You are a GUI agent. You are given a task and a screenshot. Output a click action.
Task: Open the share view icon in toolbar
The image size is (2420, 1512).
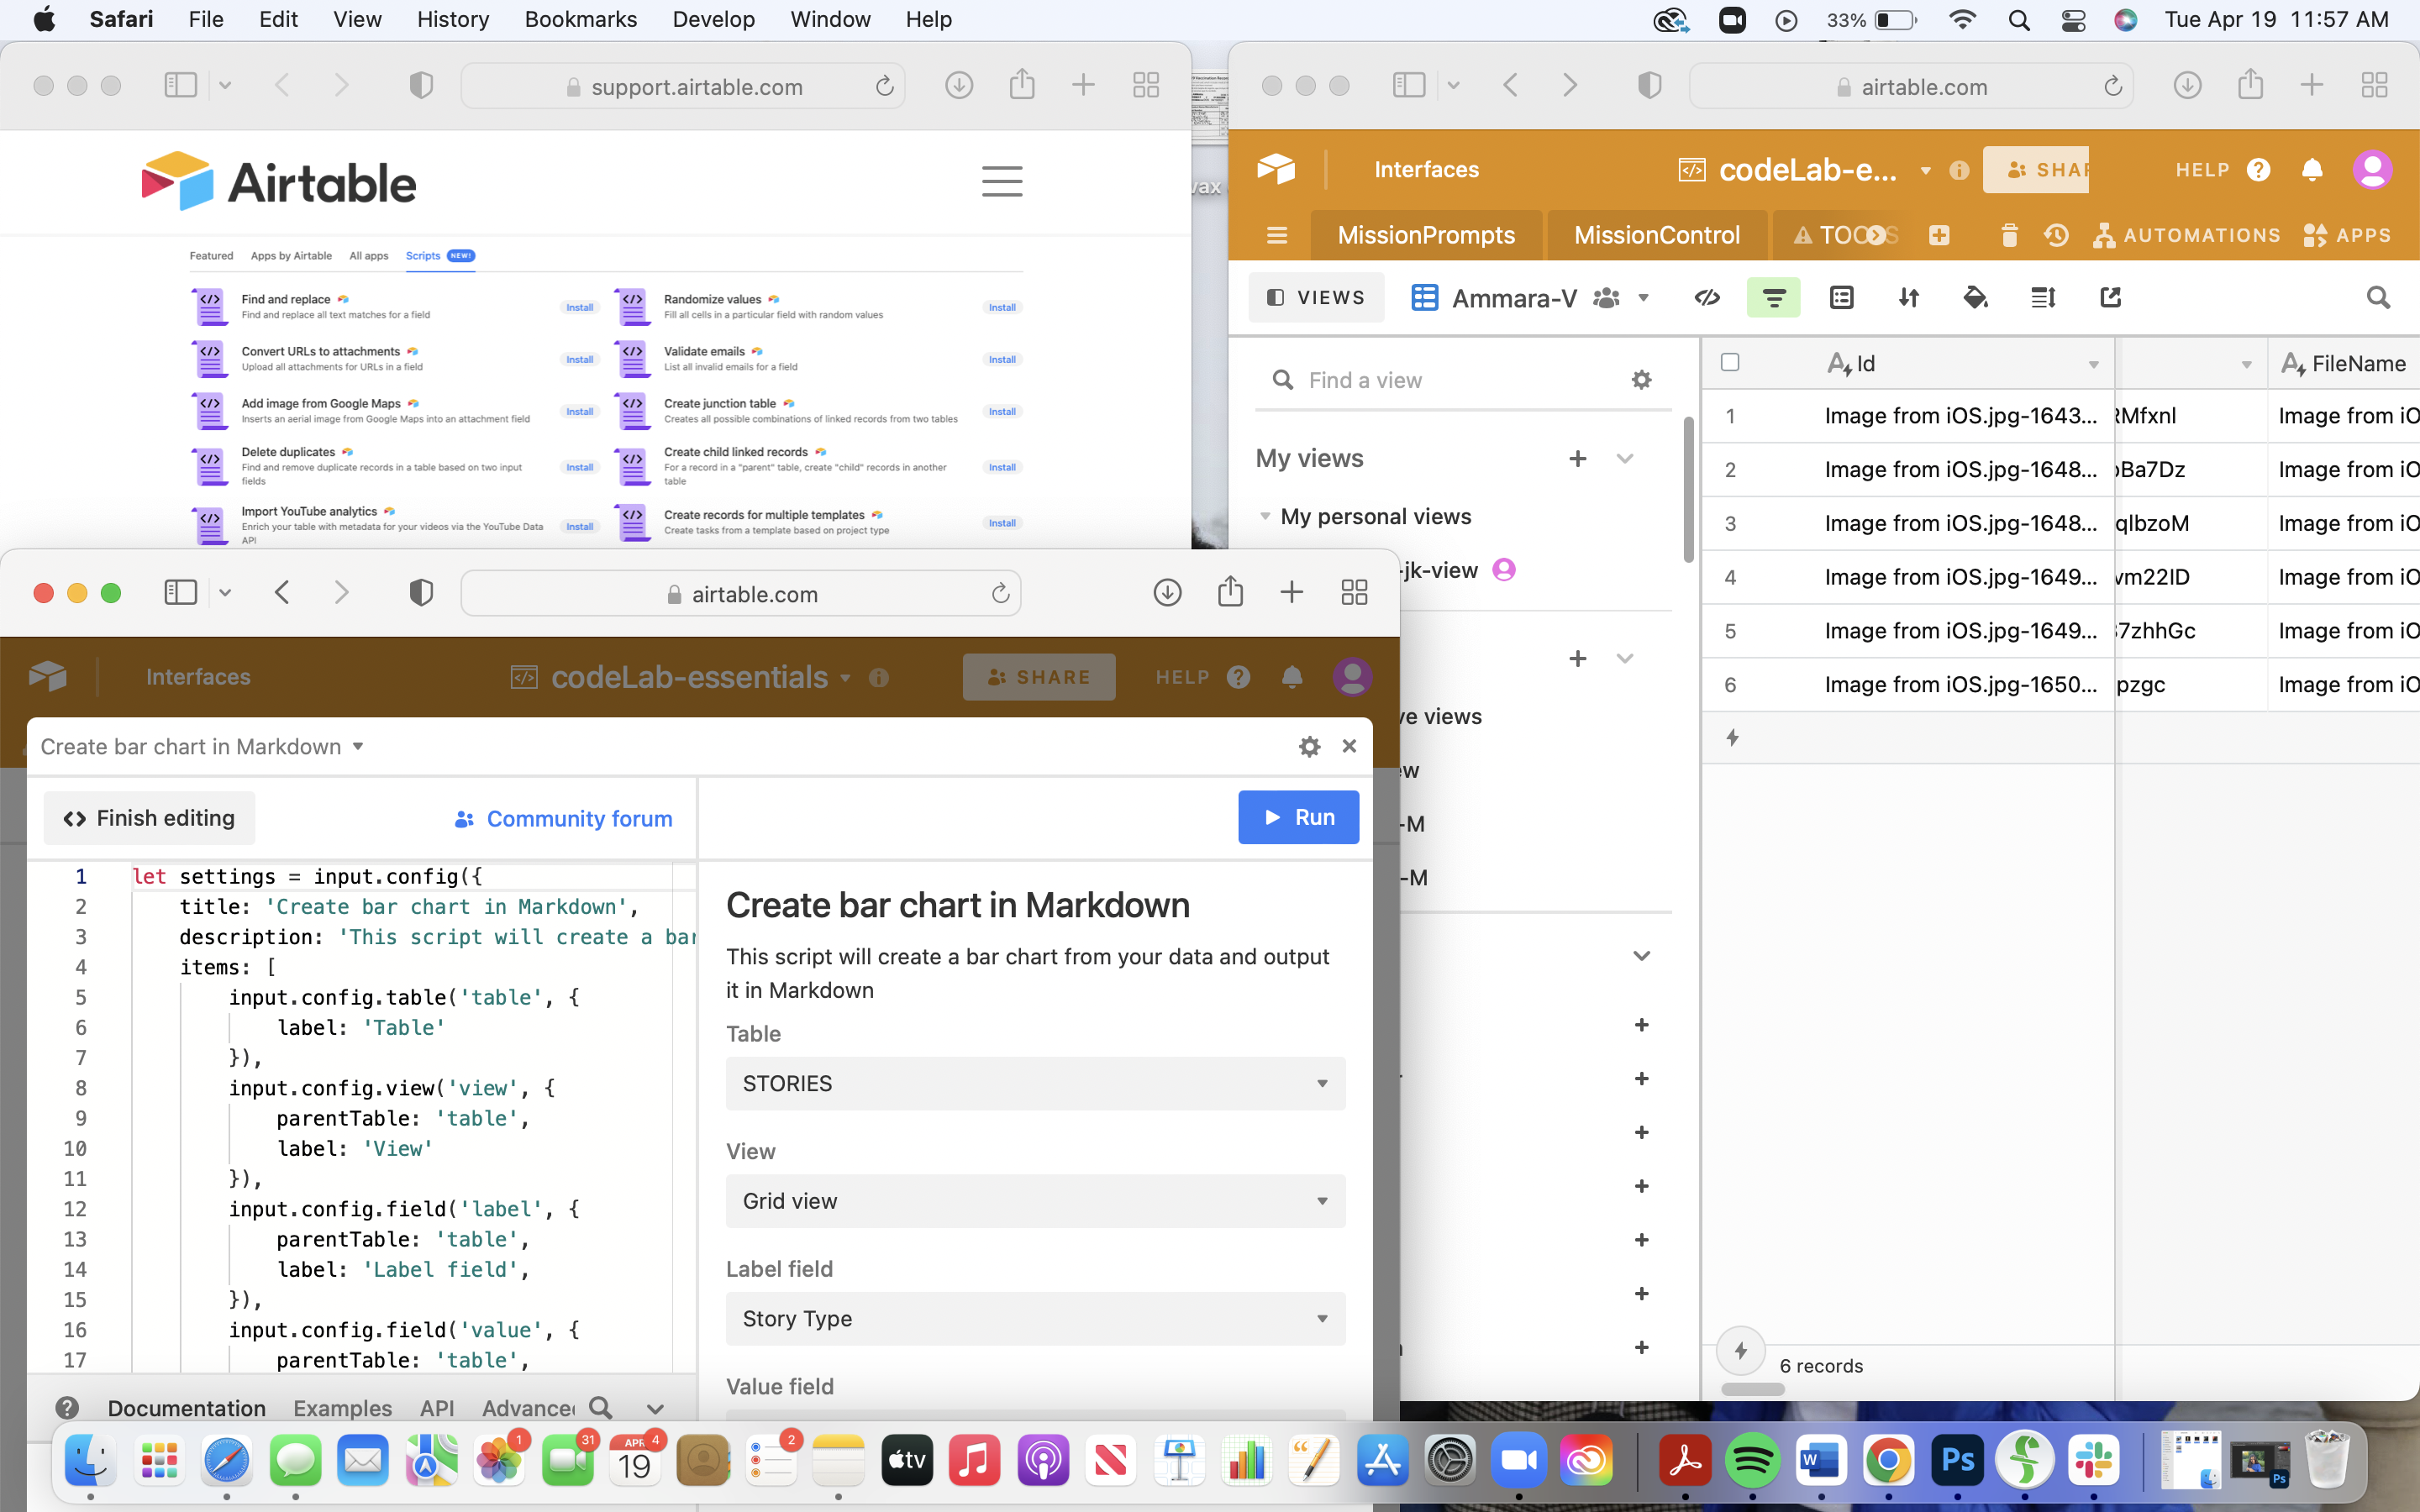click(x=2110, y=298)
